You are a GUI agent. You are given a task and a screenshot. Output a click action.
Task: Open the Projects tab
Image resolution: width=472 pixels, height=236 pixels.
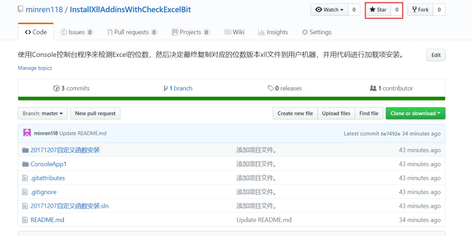(191, 32)
